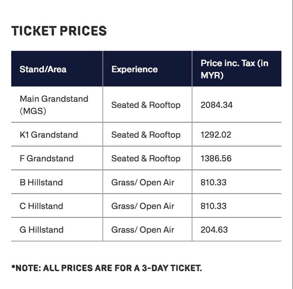This screenshot has height=289, width=293.
Task: Click the Main Grandstand (MGS) cell
Action: [54, 105]
